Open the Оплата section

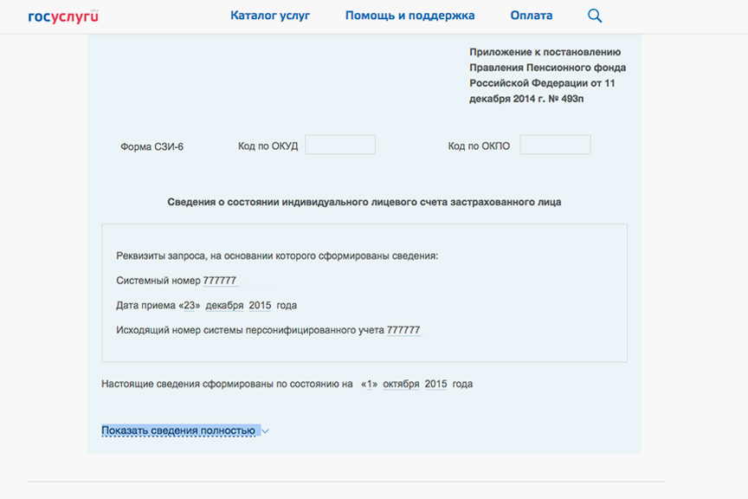coord(532,16)
